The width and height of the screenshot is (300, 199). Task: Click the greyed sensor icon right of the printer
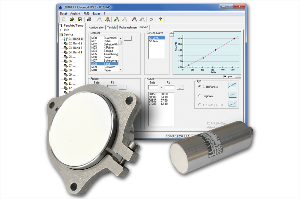99,19
